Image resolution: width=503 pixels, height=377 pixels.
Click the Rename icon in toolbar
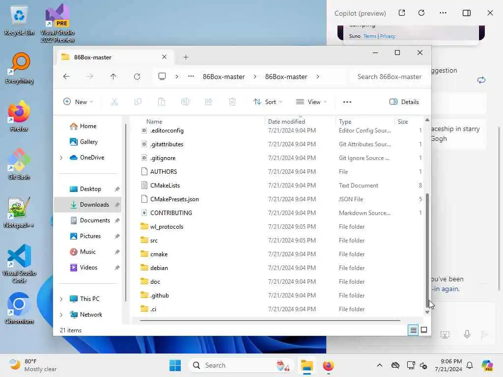[185, 102]
